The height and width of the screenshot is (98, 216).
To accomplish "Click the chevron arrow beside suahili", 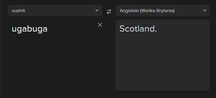I will point(97,11).
